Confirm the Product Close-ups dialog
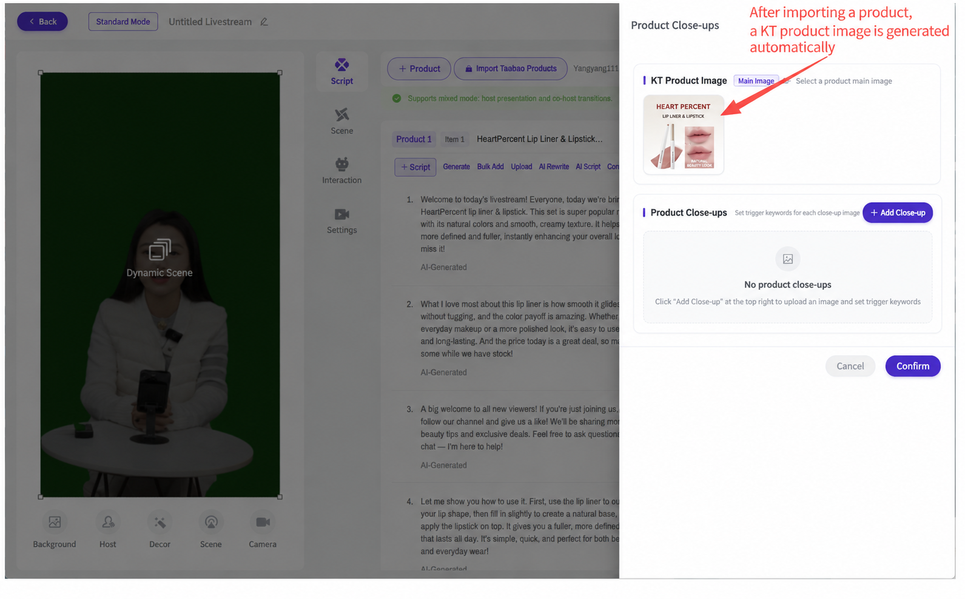965x599 pixels. pos(912,366)
